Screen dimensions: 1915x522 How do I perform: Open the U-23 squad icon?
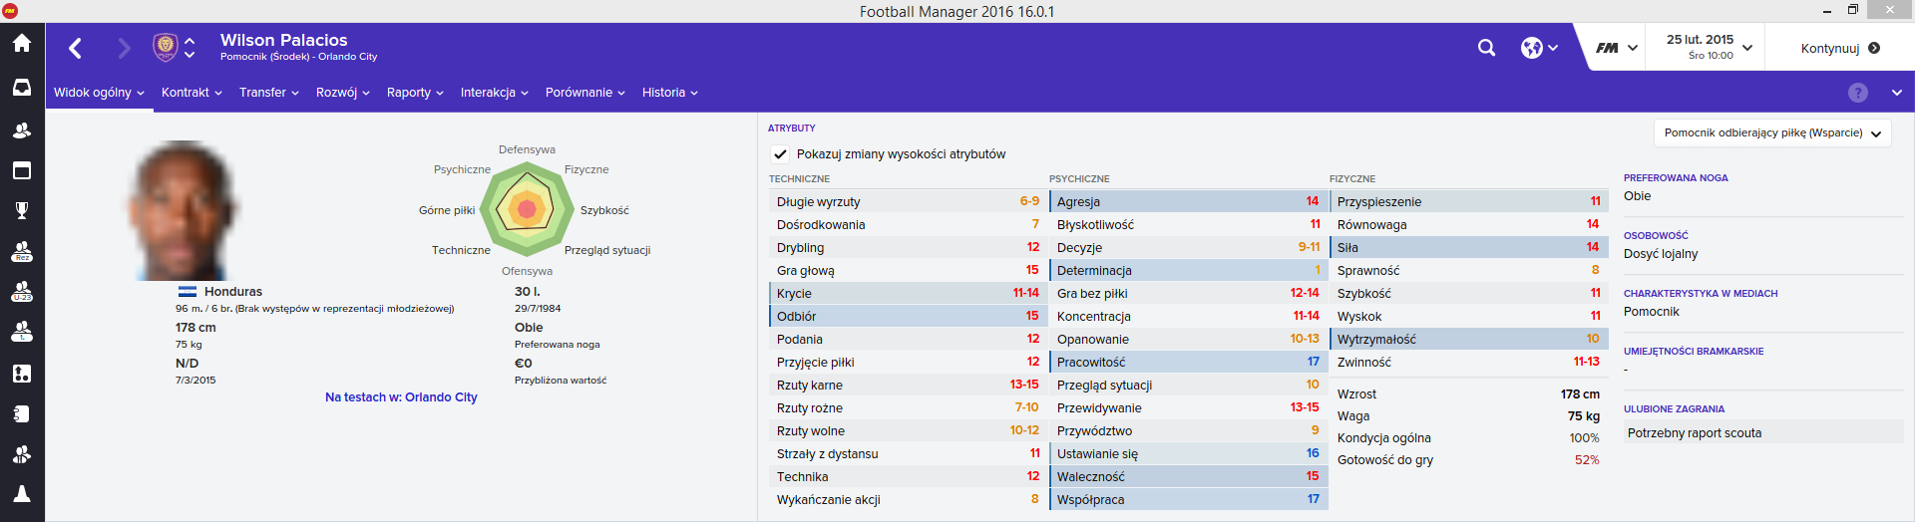coord(22,291)
